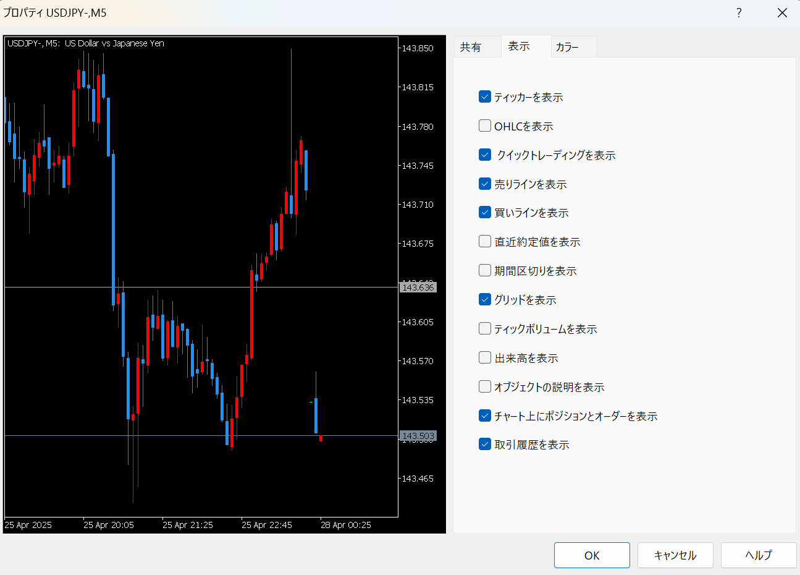Click the 28 Apr 00:25 time label
The height and width of the screenshot is (575, 800).
346,525
